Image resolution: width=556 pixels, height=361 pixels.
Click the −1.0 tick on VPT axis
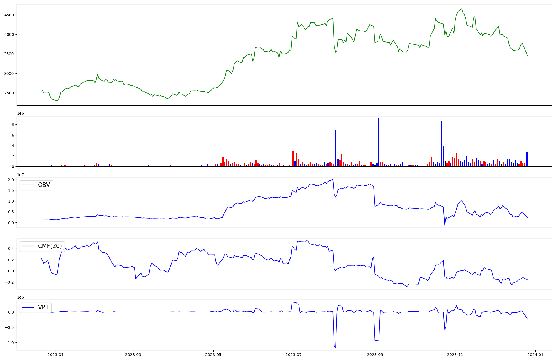[9, 342]
